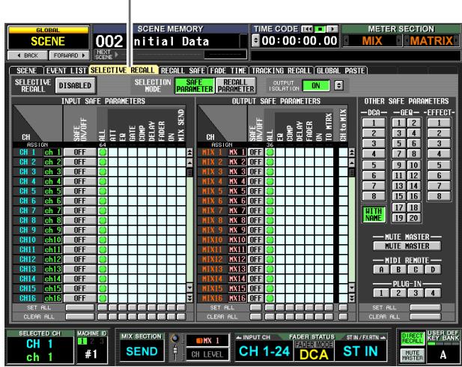Screen dimensions: 462x367
Task: Toggle the MUTE MASTER safe button
Action: 407,246
